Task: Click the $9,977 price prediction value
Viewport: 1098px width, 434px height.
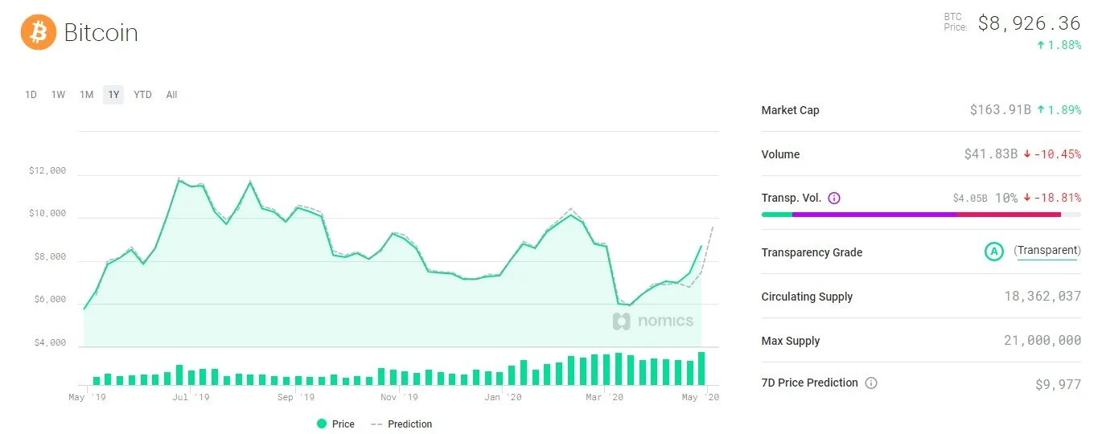Action: (x=1059, y=385)
